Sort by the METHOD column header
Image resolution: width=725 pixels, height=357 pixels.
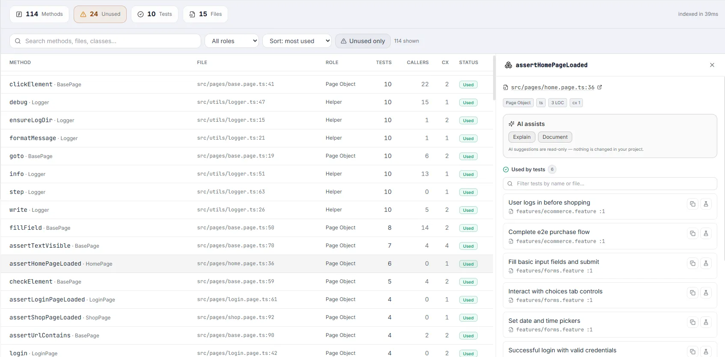[20, 62]
